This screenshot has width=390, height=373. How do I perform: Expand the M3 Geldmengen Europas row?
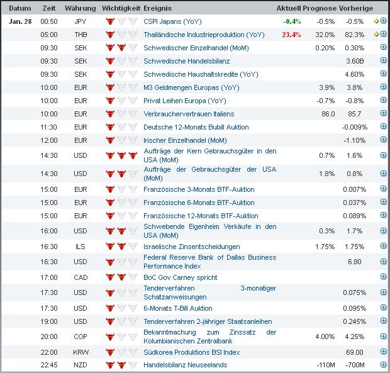pos(383,87)
